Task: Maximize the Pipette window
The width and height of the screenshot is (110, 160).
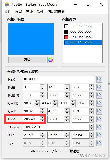Action: coord(88,4)
